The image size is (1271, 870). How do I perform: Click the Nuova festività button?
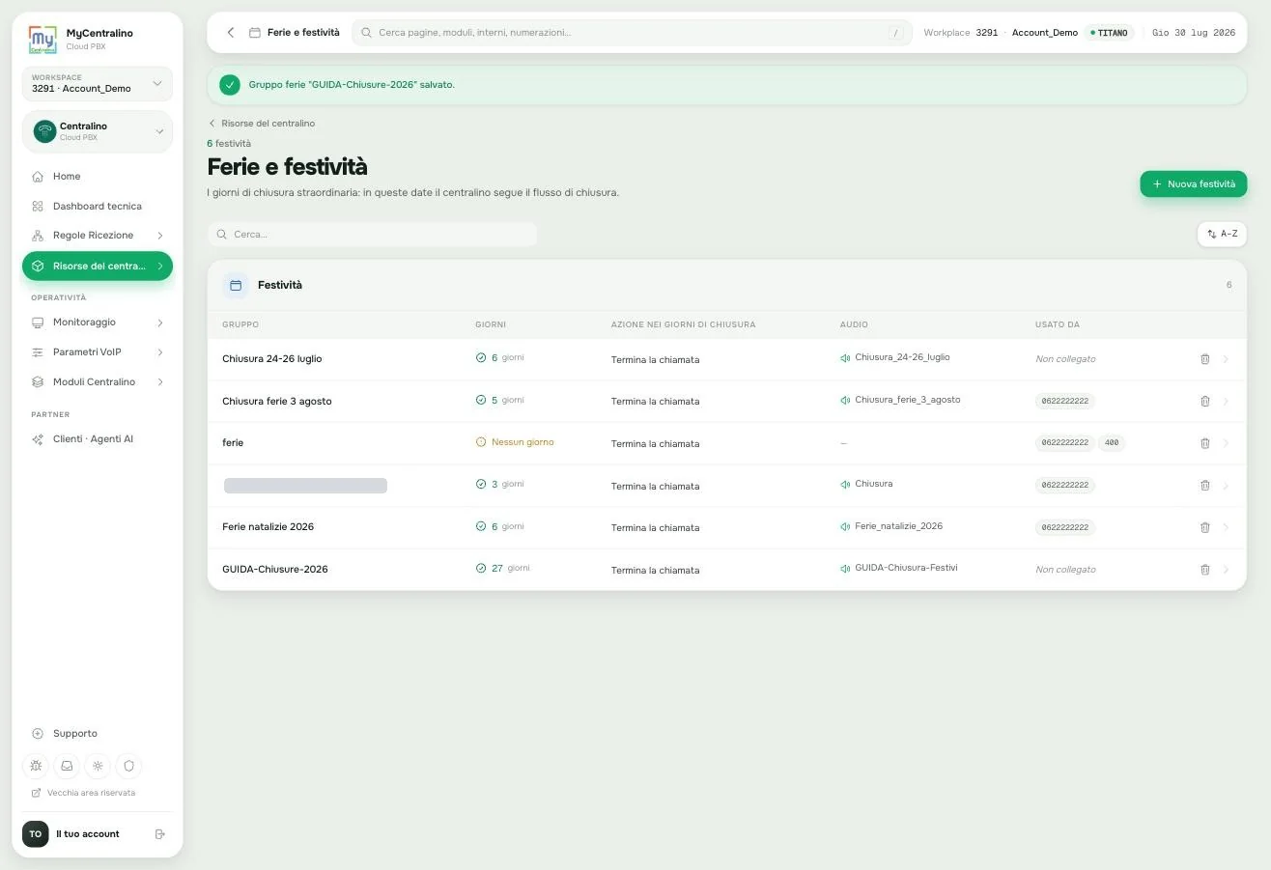1194,184
